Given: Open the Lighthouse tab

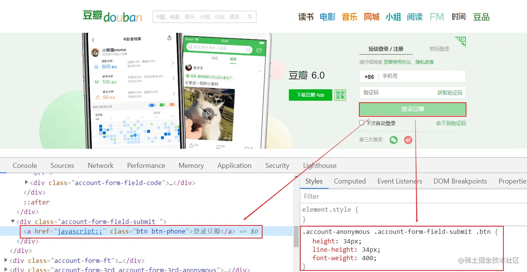Looking at the screenshot, I should (320, 166).
